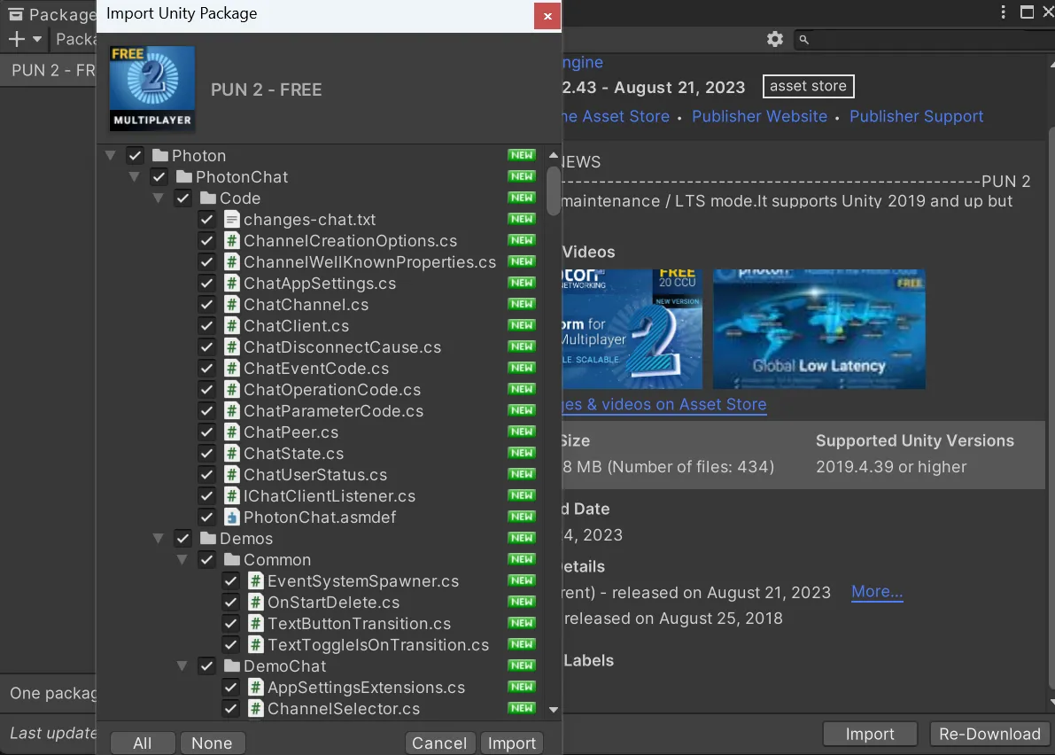Screen dimensions: 1055x755
Task: Click the Add package plus icon
Action: coord(16,39)
